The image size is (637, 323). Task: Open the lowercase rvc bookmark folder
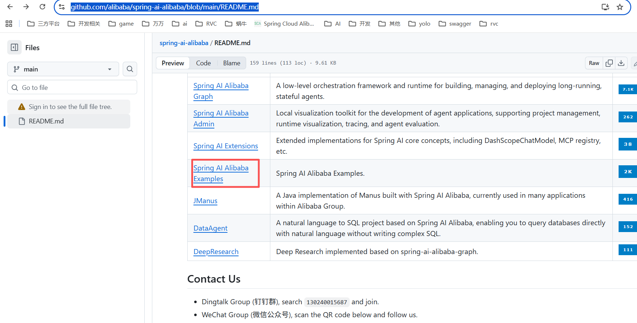point(489,24)
